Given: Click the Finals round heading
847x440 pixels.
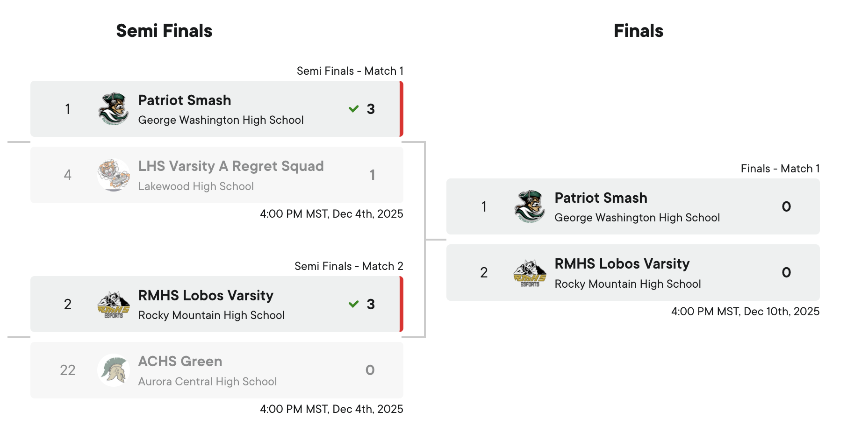Looking at the screenshot, I should (638, 31).
